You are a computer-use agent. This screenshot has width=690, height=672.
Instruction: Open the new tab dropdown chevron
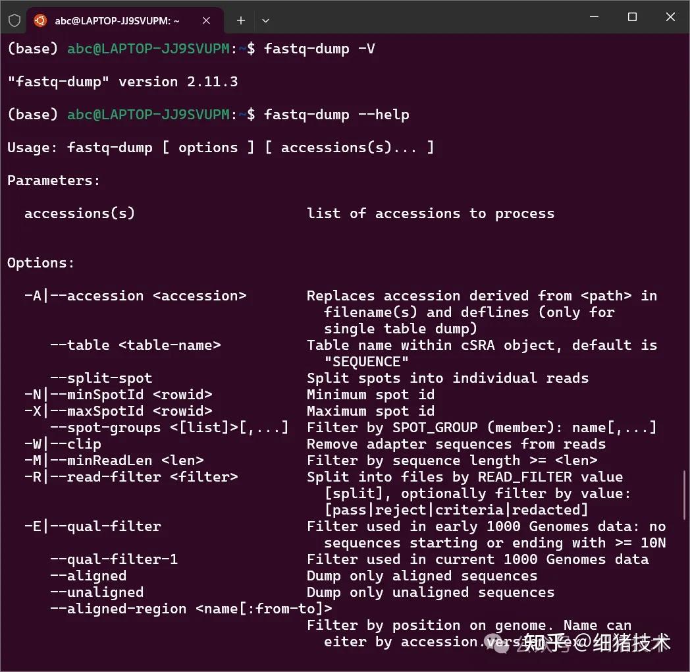click(x=265, y=20)
